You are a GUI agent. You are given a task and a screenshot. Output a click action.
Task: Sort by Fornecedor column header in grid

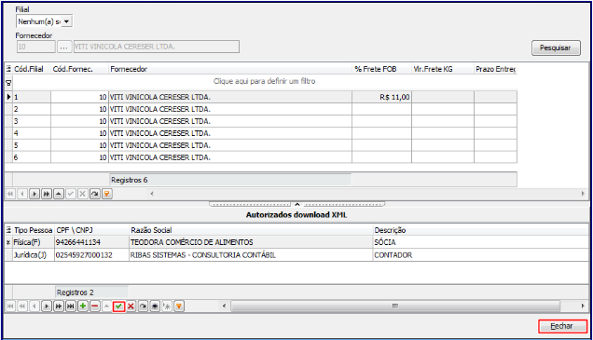click(x=230, y=69)
